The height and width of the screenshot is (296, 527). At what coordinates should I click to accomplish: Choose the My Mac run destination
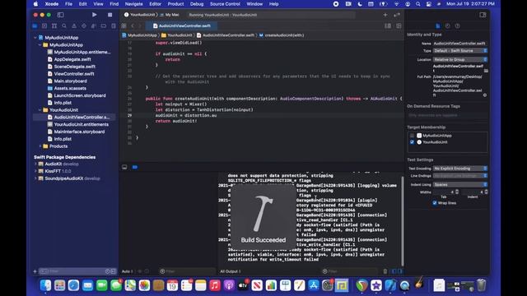(170, 15)
